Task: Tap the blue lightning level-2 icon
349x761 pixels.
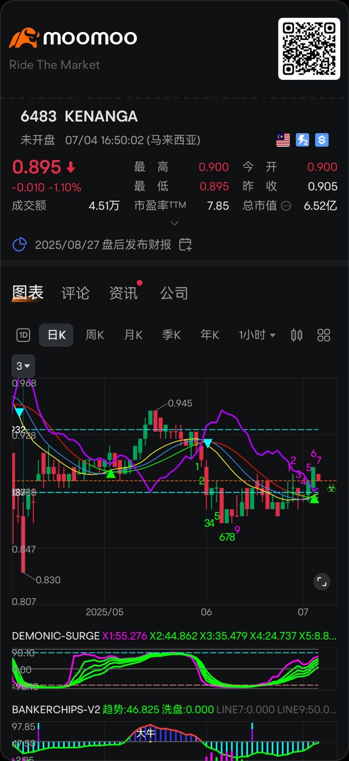Action: coord(303,140)
